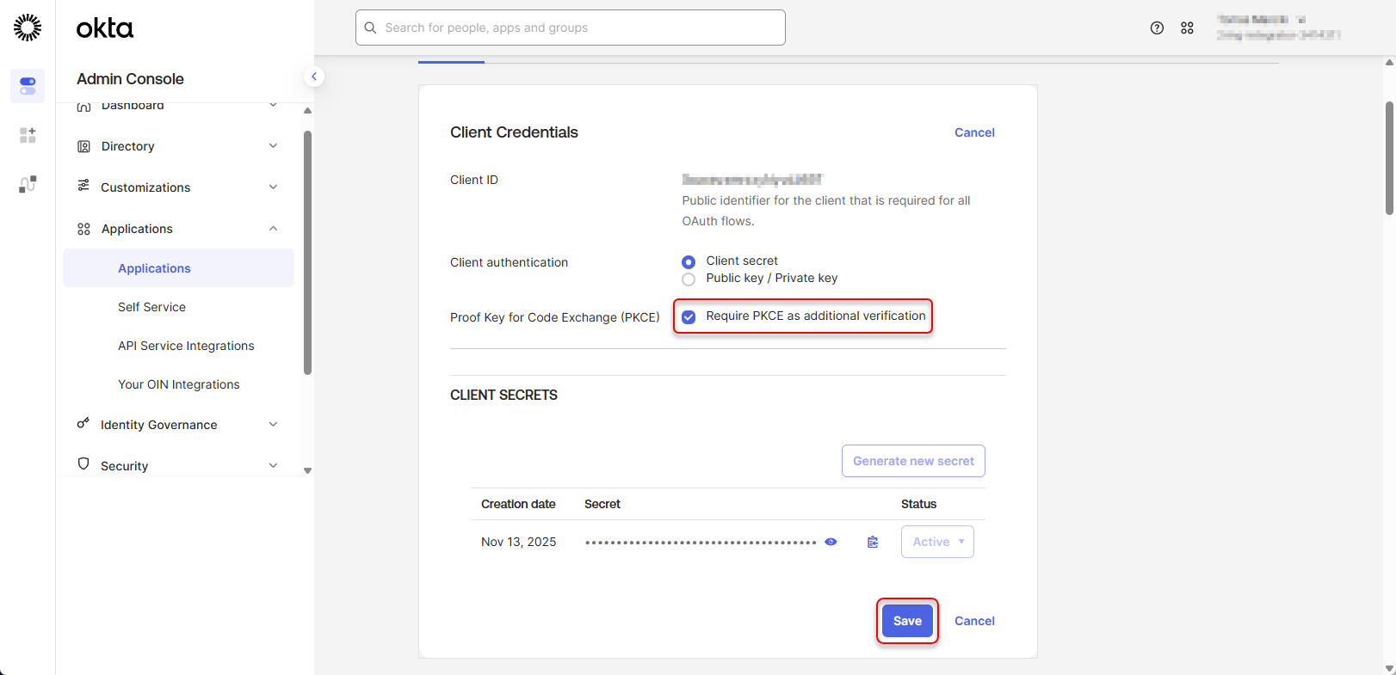The image size is (1396, 675).
Task: Click the search for people, apps field
Action: click(571, 28)
